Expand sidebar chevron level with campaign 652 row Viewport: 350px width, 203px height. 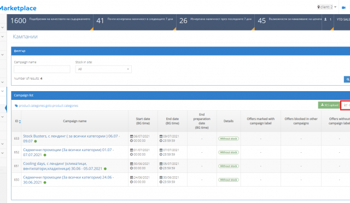[2, 153]
